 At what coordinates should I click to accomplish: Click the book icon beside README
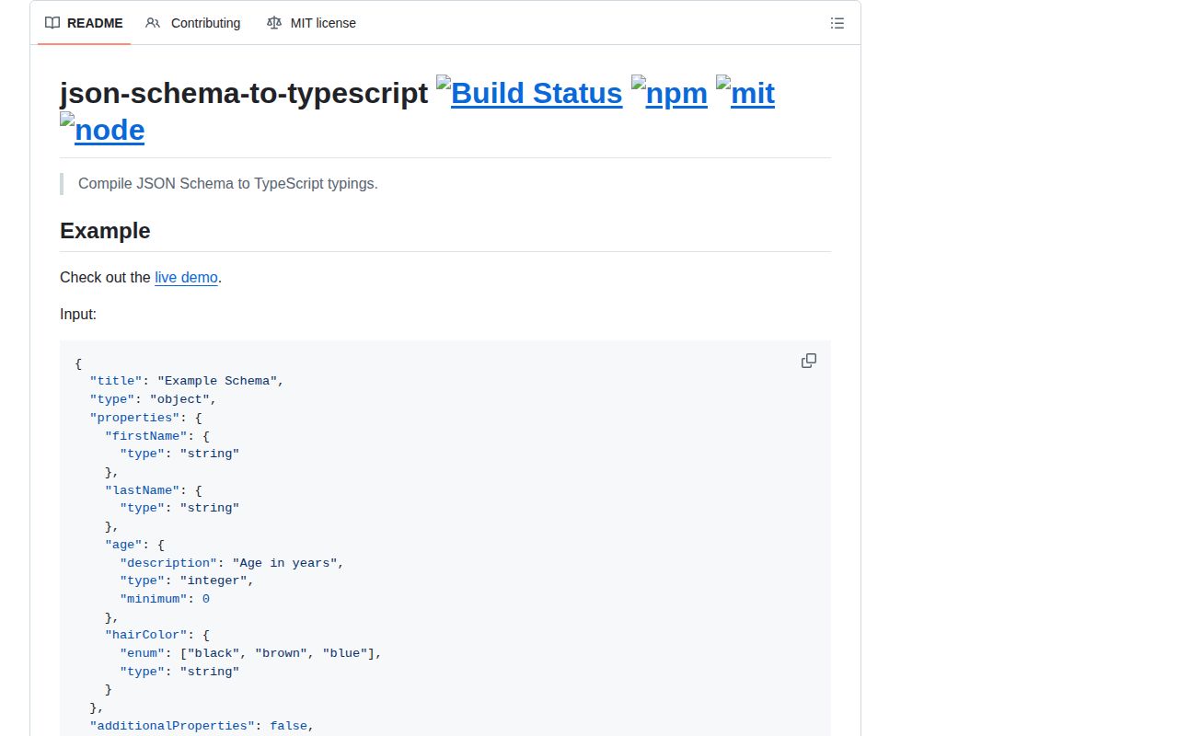point(52,23)
